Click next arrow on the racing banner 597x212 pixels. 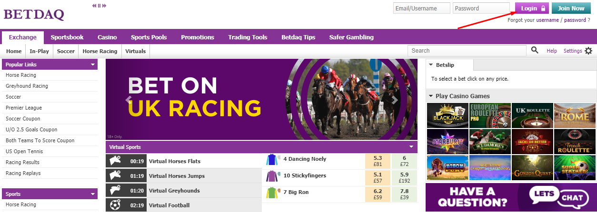pyautogui.click(x=394, y=100)
